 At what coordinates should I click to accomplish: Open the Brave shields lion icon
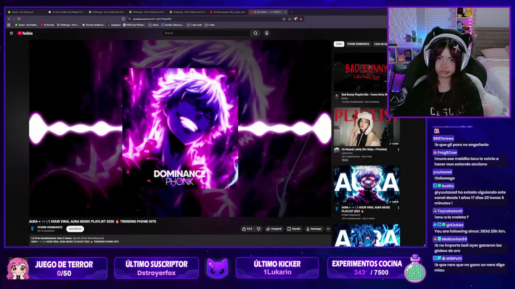point(296,19)
